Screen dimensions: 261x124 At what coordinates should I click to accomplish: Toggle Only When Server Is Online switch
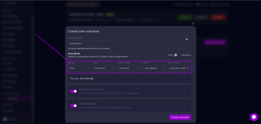[x=74, y=91]
